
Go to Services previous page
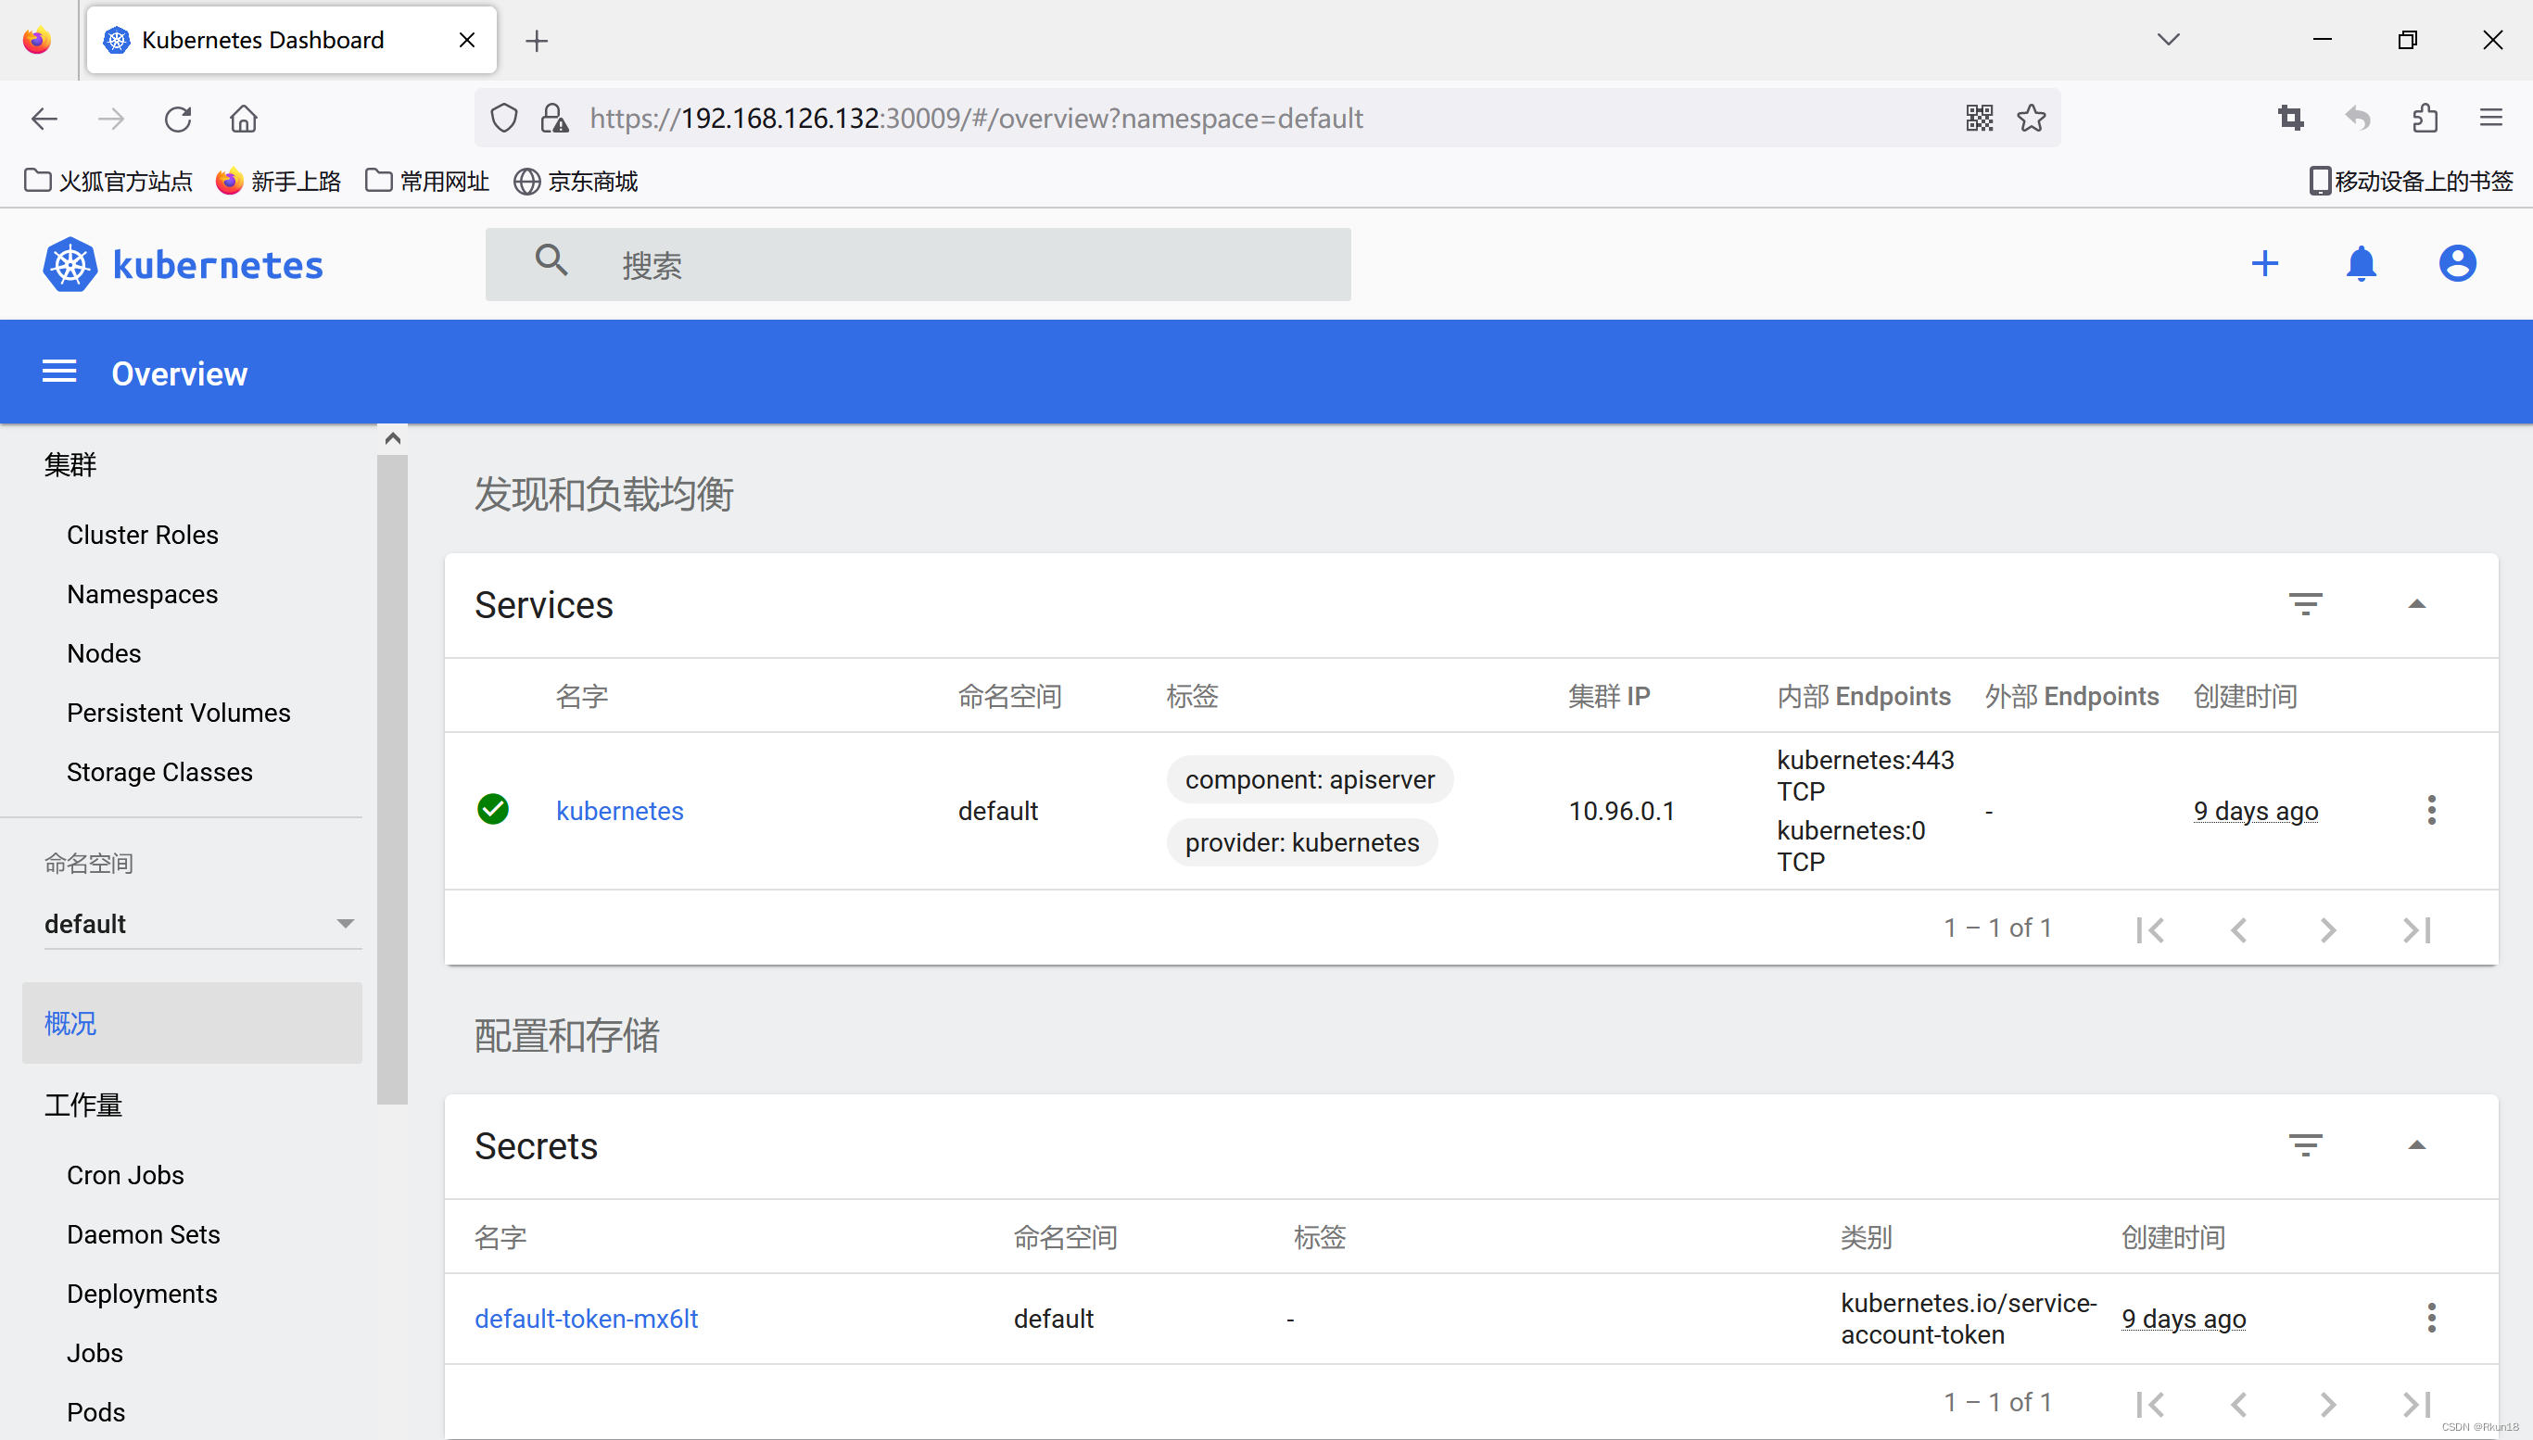coord(2239,929)
